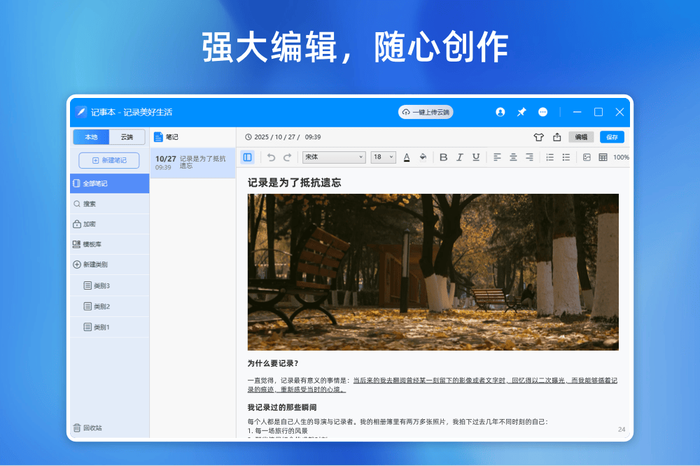This screenshot has height=466, width=700.
Task: Toggle the sidebar panel layout button
Action: coord(247,157)
